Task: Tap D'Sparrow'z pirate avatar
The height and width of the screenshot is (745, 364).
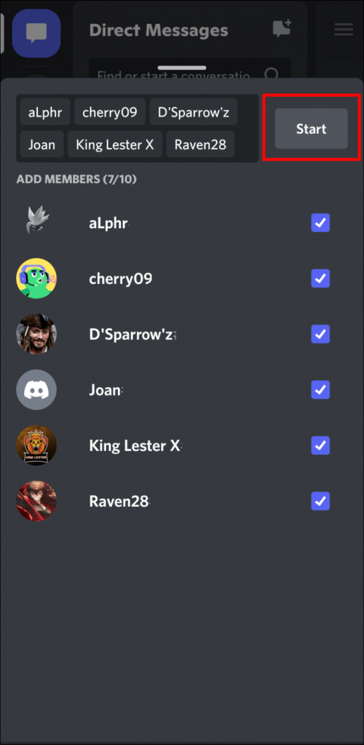Action: (36, 334)
